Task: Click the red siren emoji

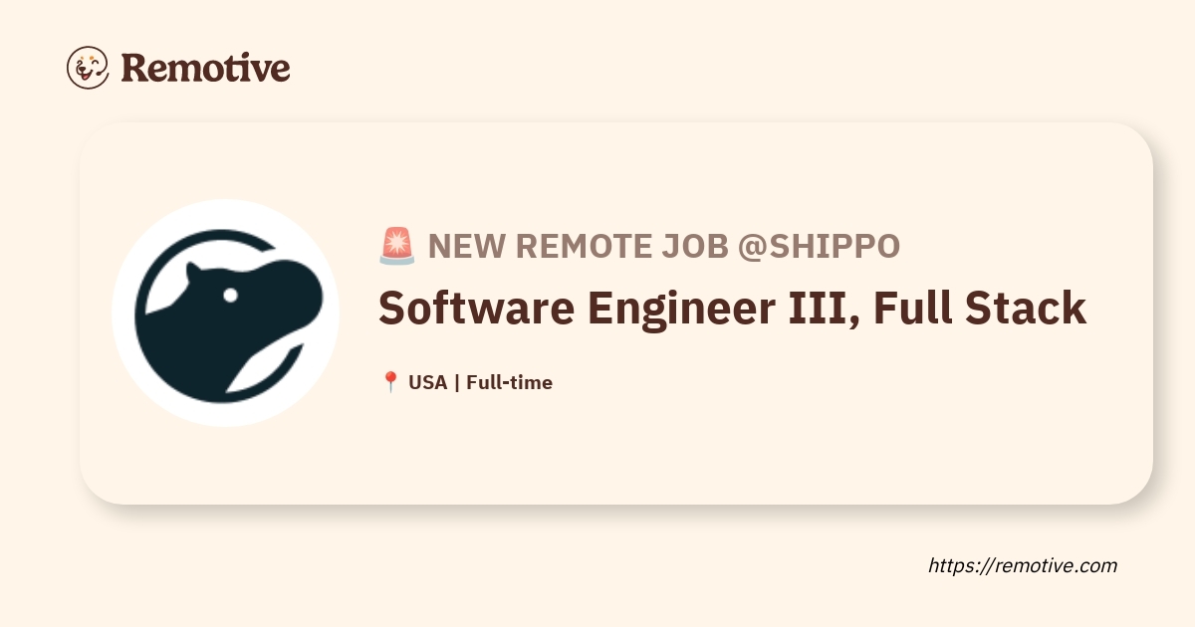Action: [397, 246]
